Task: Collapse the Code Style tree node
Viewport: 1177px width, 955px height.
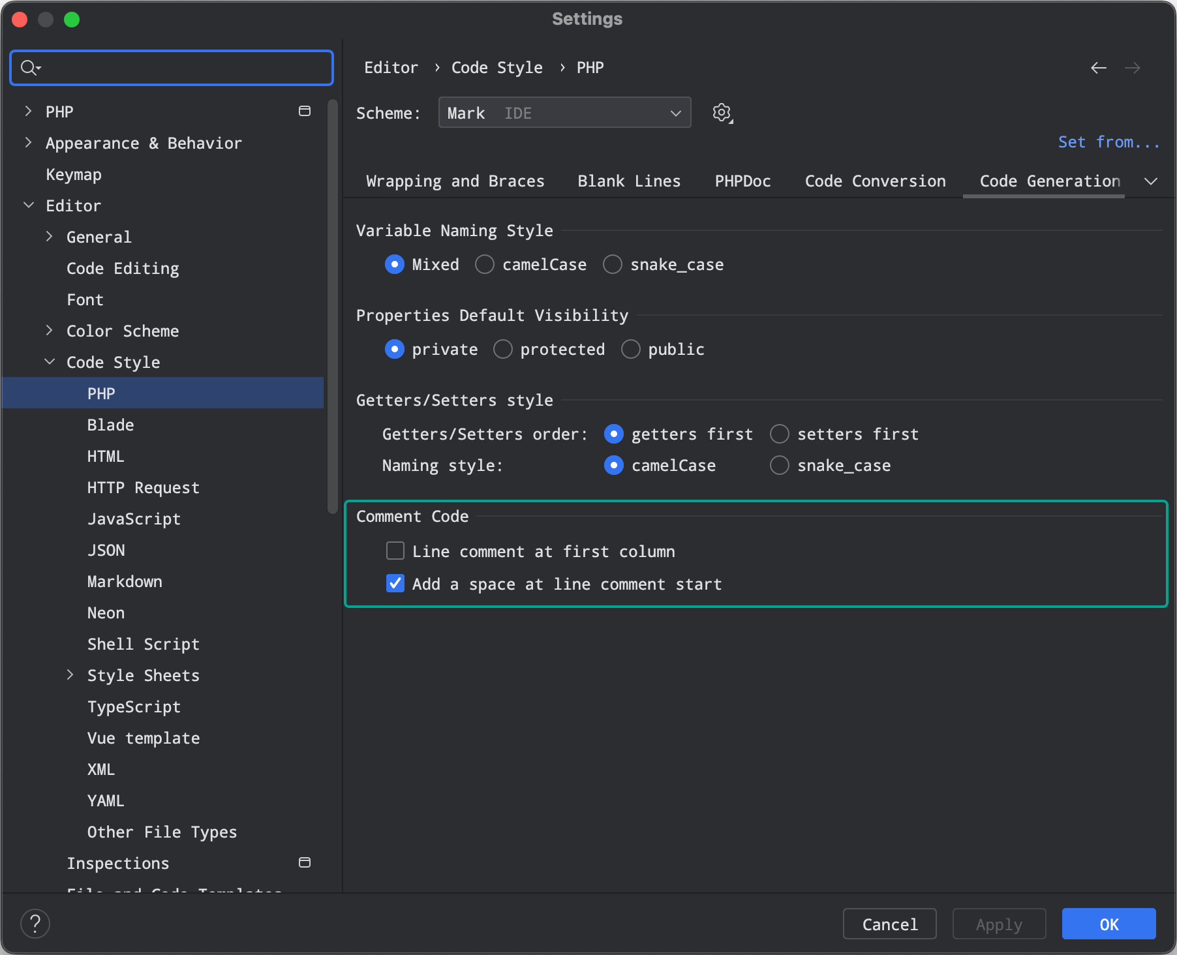Action: pyautogui.click(x=50, y=362)
